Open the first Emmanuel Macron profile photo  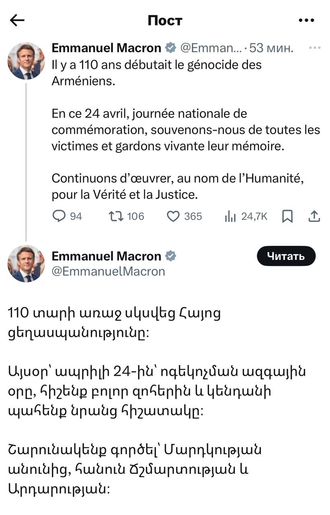coord(26,61)
